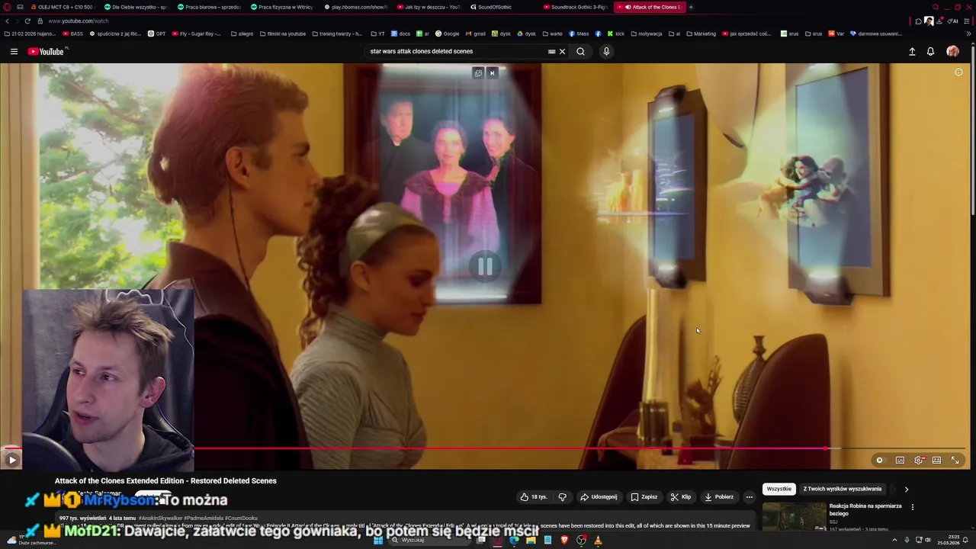
Task: Submit search with the magnifier button
Action: pyautogui.click(x=580, y=51)
